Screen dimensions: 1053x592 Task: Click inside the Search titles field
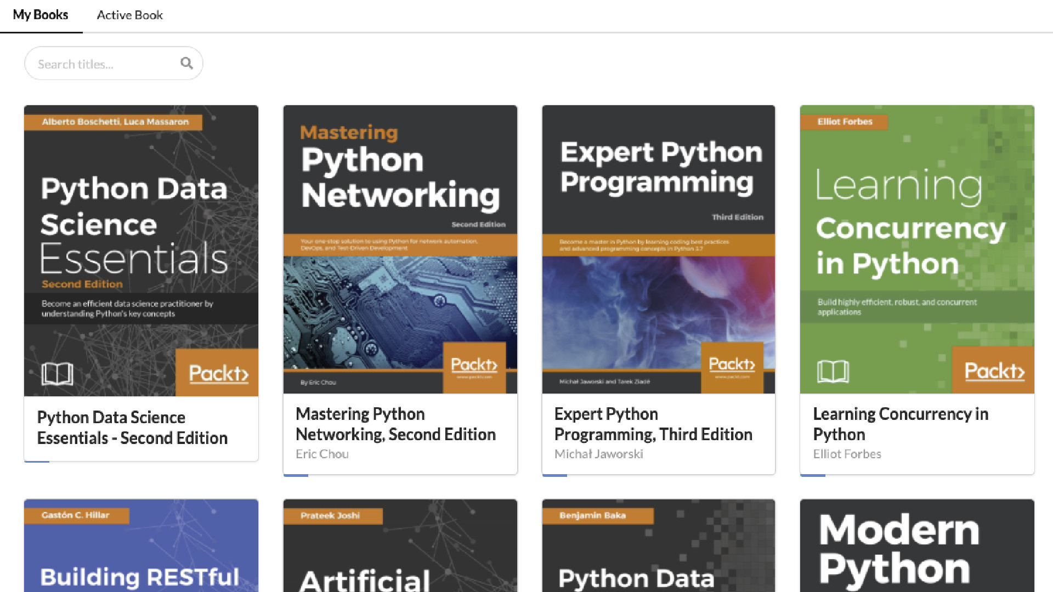(x=99, y=63)
